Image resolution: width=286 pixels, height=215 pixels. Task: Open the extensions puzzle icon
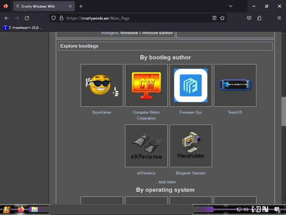point(259,18)
